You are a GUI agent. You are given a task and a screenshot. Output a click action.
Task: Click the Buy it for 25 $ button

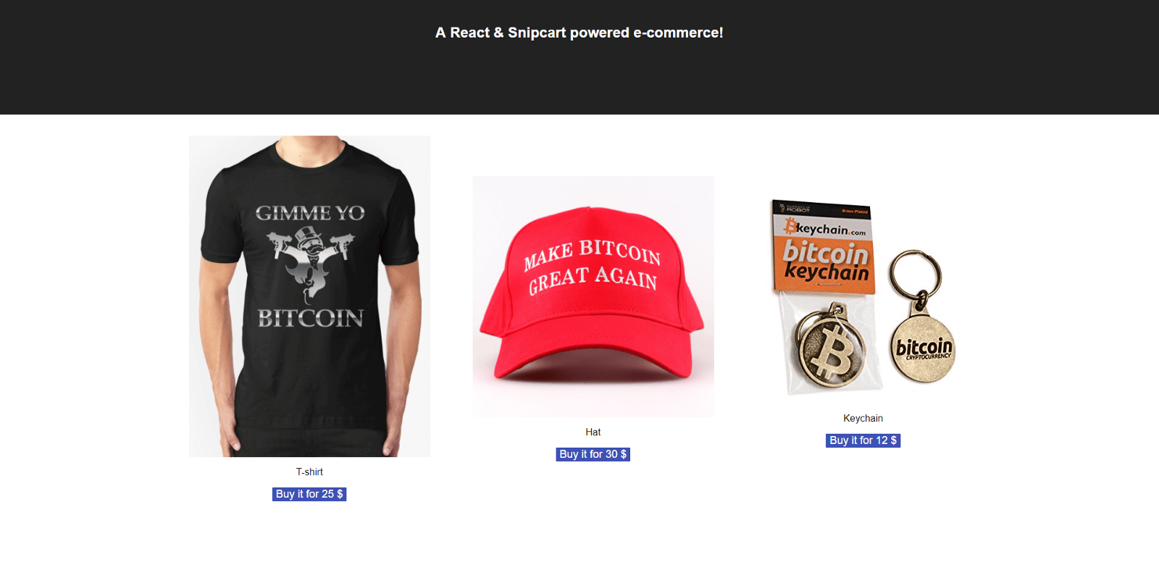(309, 494)
